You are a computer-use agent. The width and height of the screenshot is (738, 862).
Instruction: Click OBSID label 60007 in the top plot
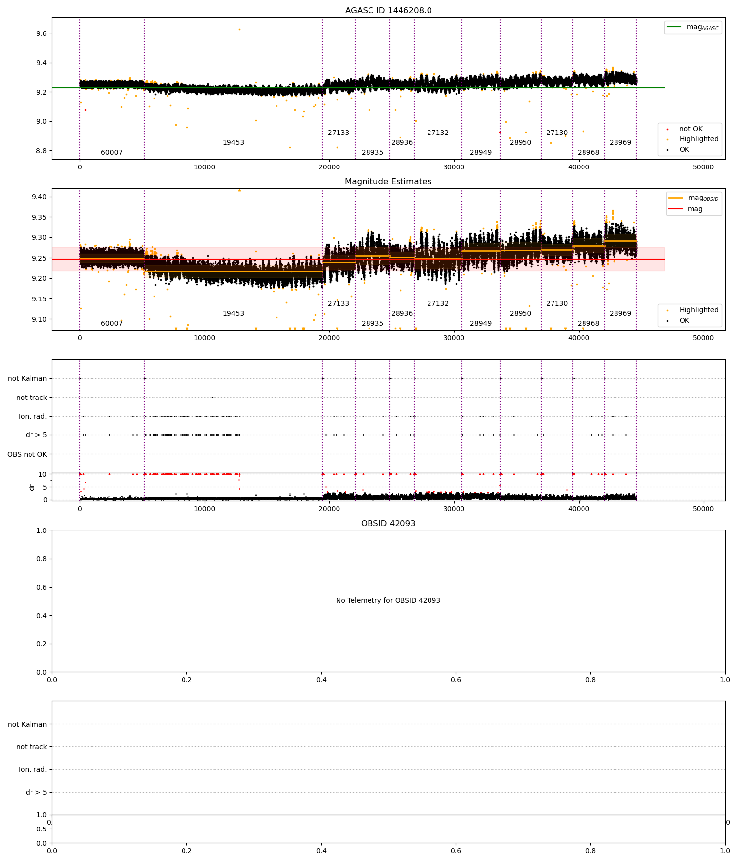[112, 152]
